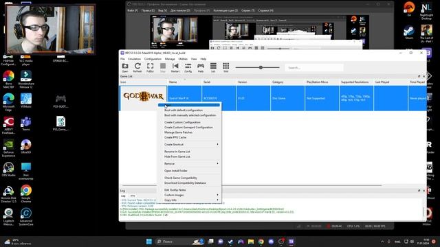The width and height of the screenshot is (440, 247).
Task: Select Check Game Compatibility
Action: tap(190, 178)
